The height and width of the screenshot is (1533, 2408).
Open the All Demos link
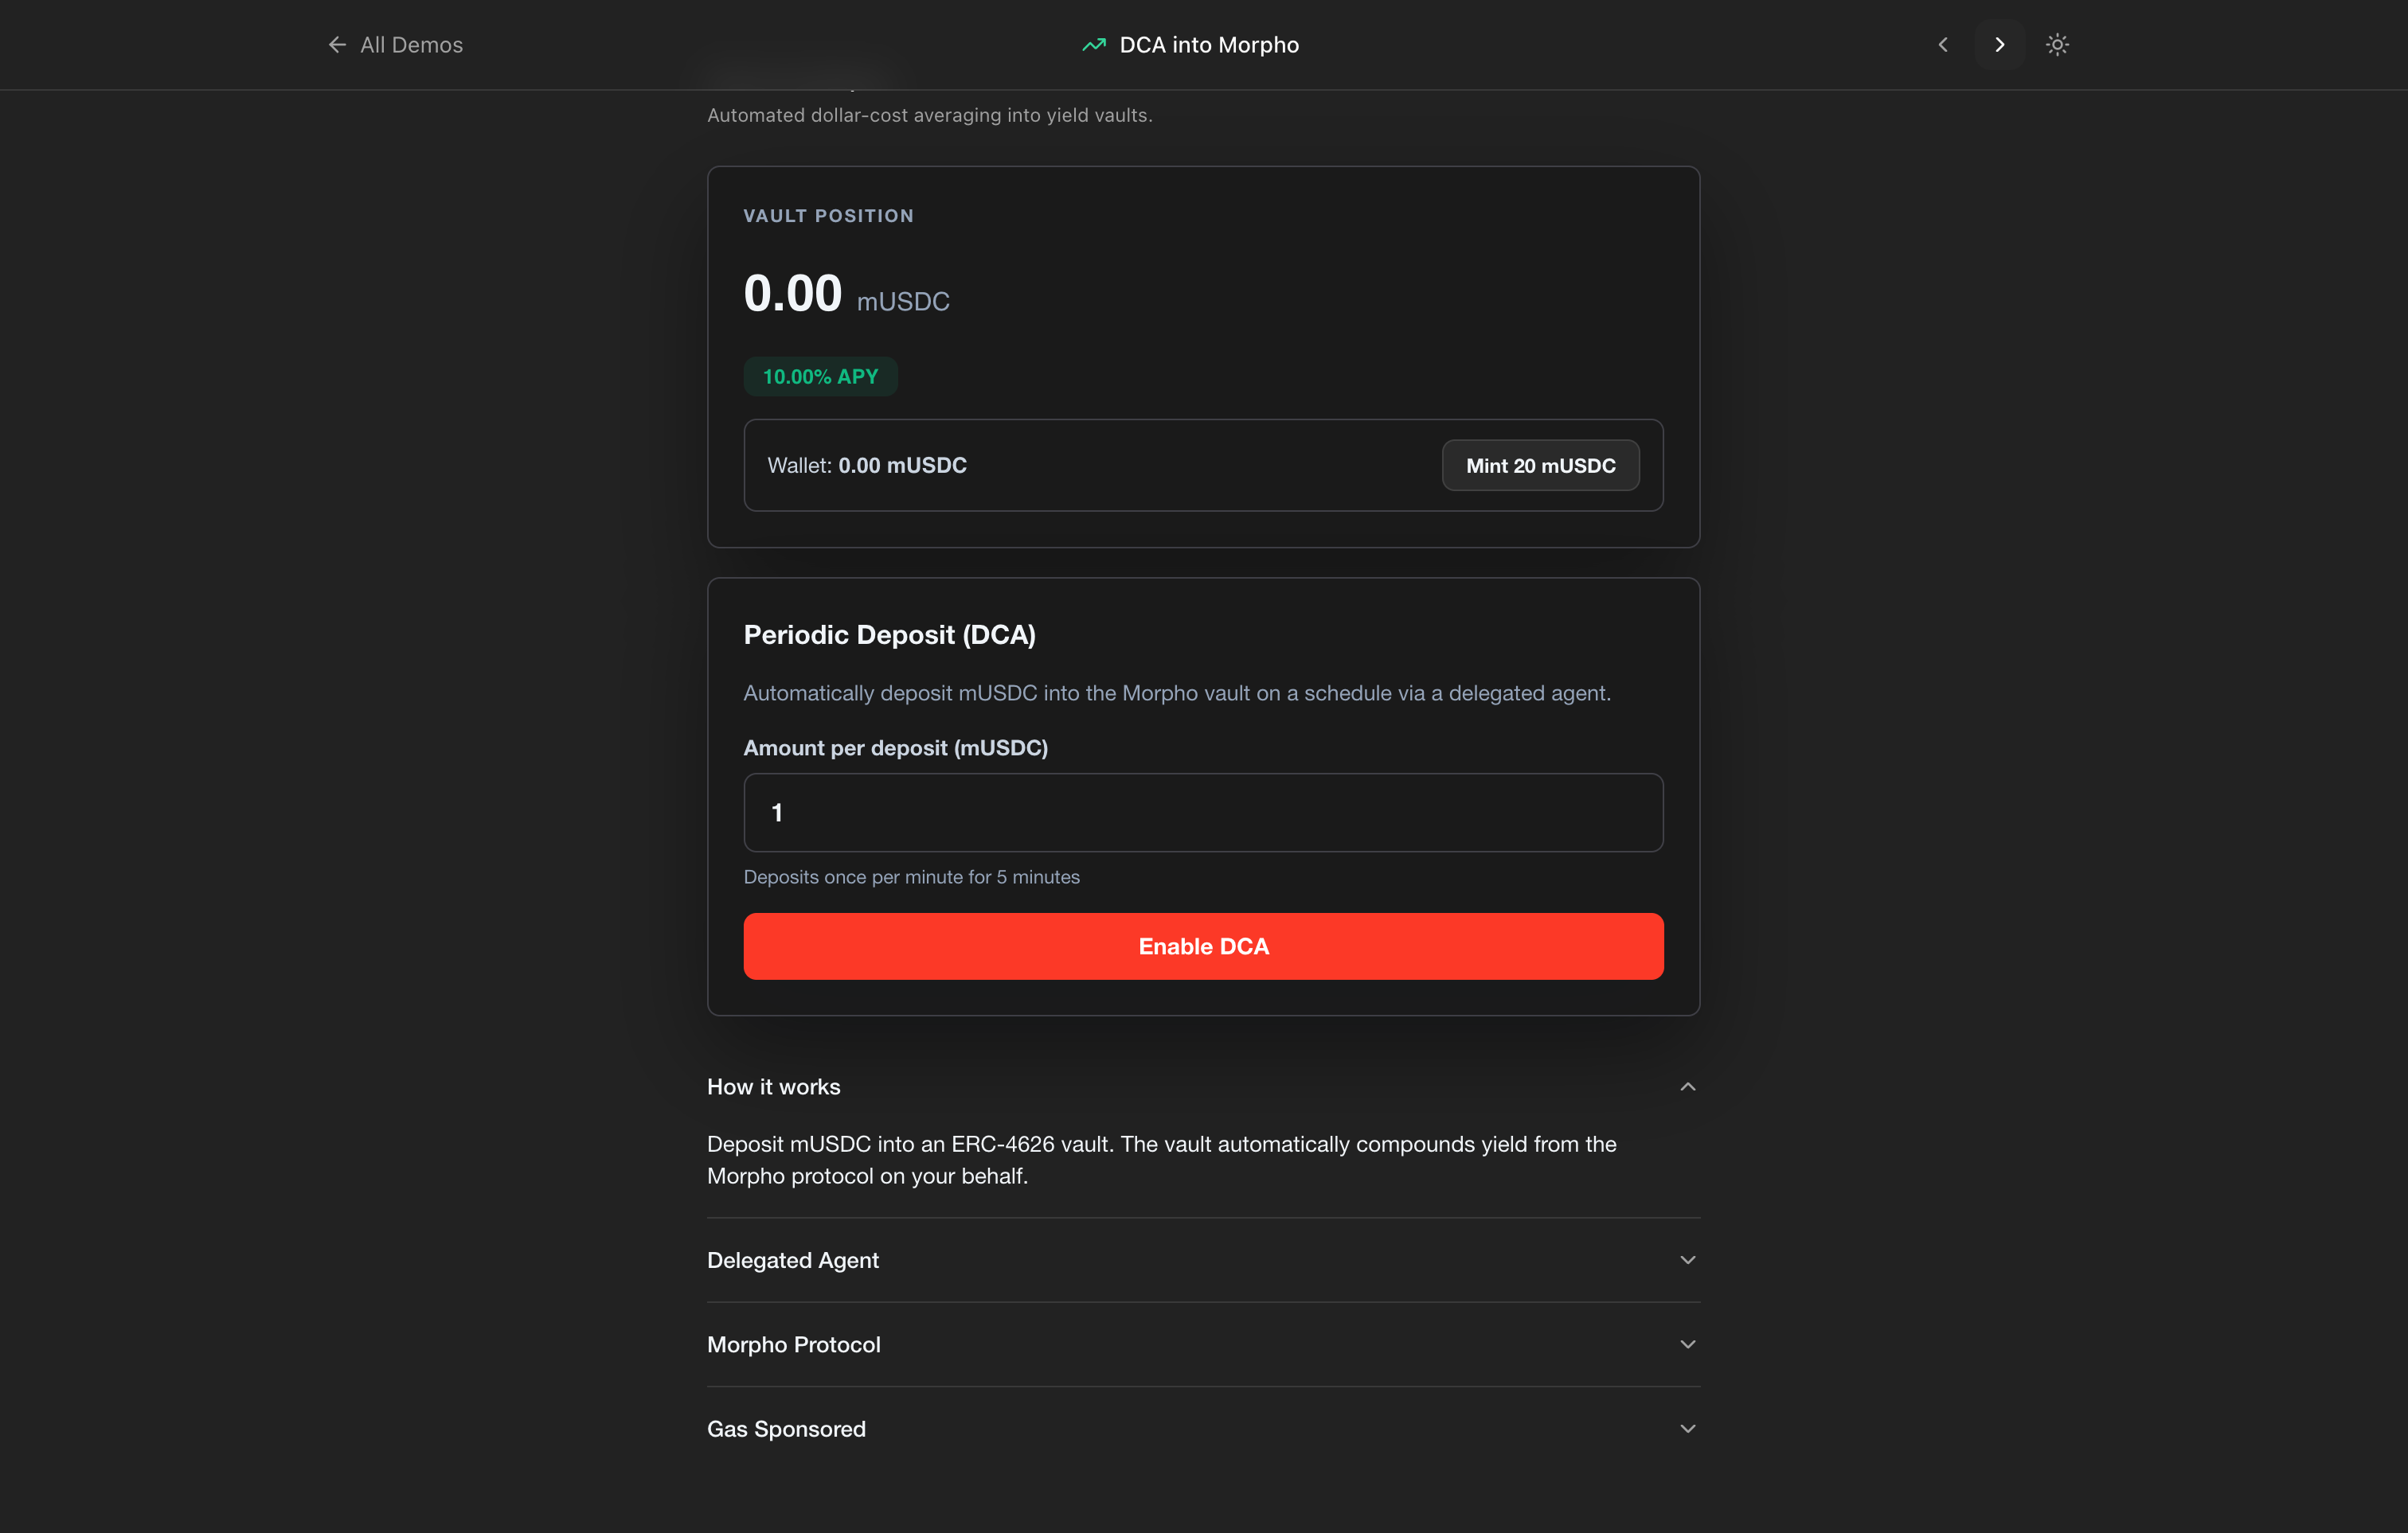[x=411, y=45]
